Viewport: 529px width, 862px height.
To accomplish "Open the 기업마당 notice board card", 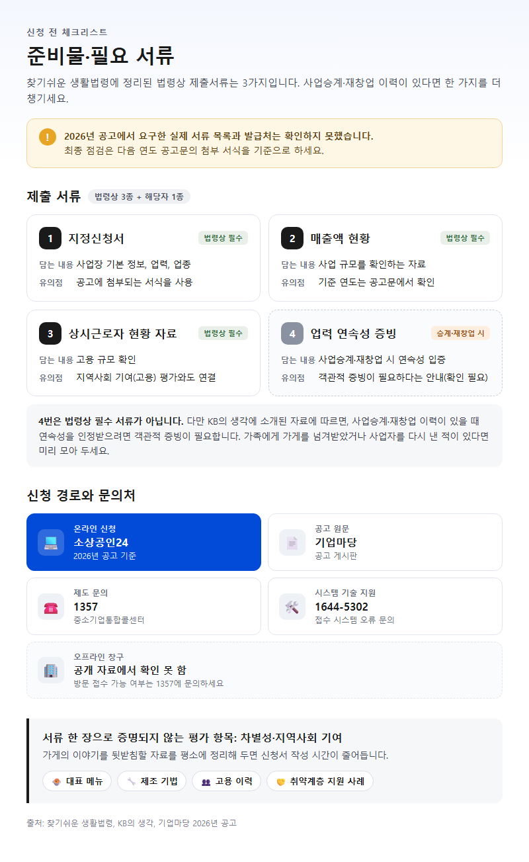I will click(x=385, y=542).
